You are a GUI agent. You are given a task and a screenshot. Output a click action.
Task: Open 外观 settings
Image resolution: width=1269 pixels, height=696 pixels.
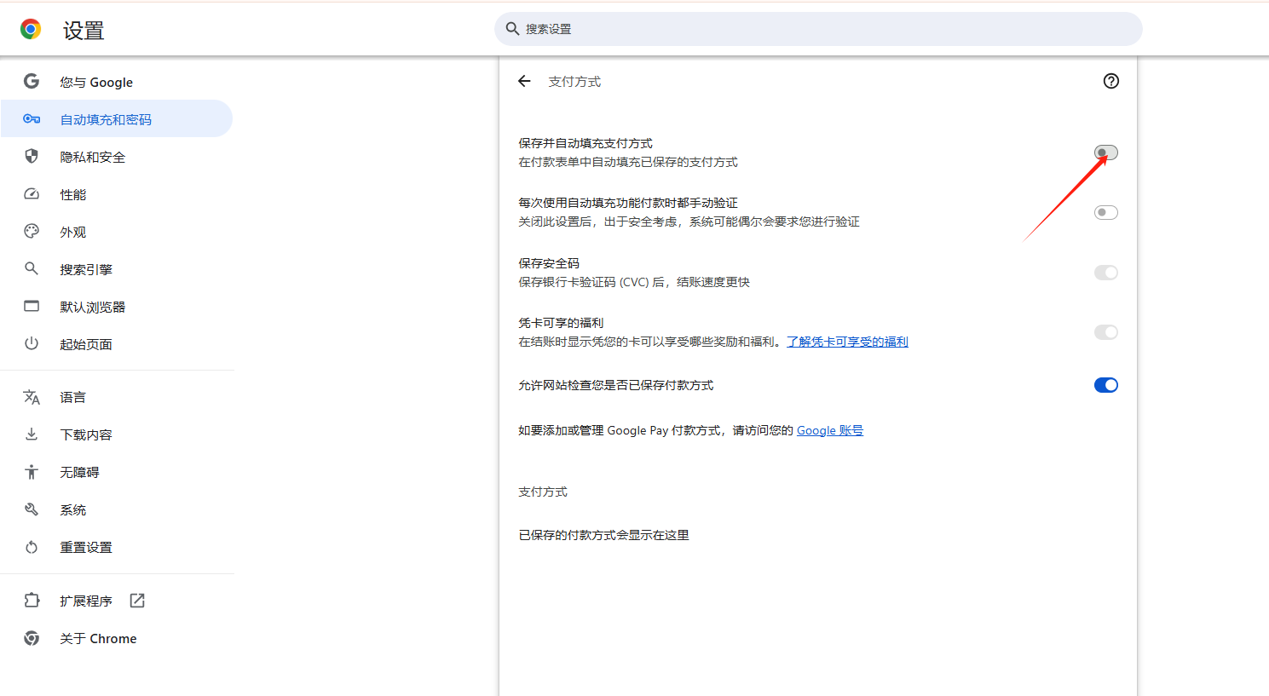click(117, 232)
